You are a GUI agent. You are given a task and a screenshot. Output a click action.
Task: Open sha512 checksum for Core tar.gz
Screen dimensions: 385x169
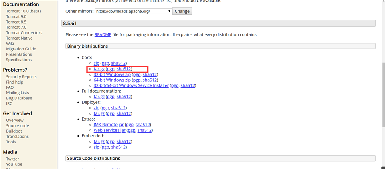124,69
